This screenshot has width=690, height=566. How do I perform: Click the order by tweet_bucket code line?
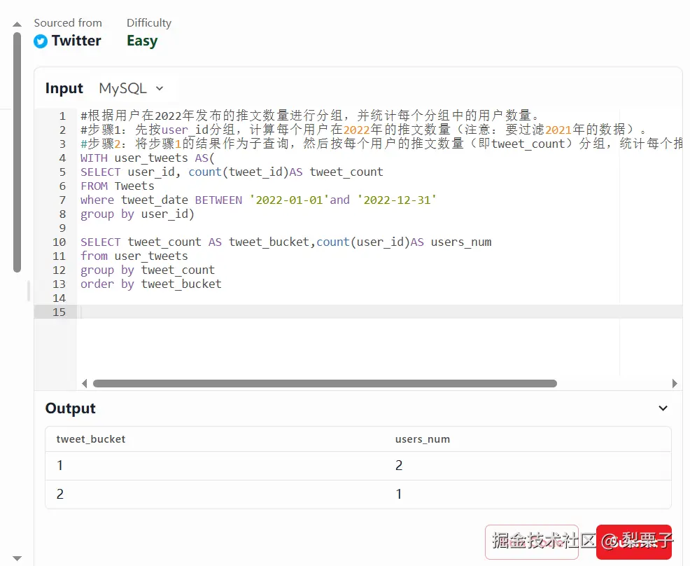tap(151, 284)
